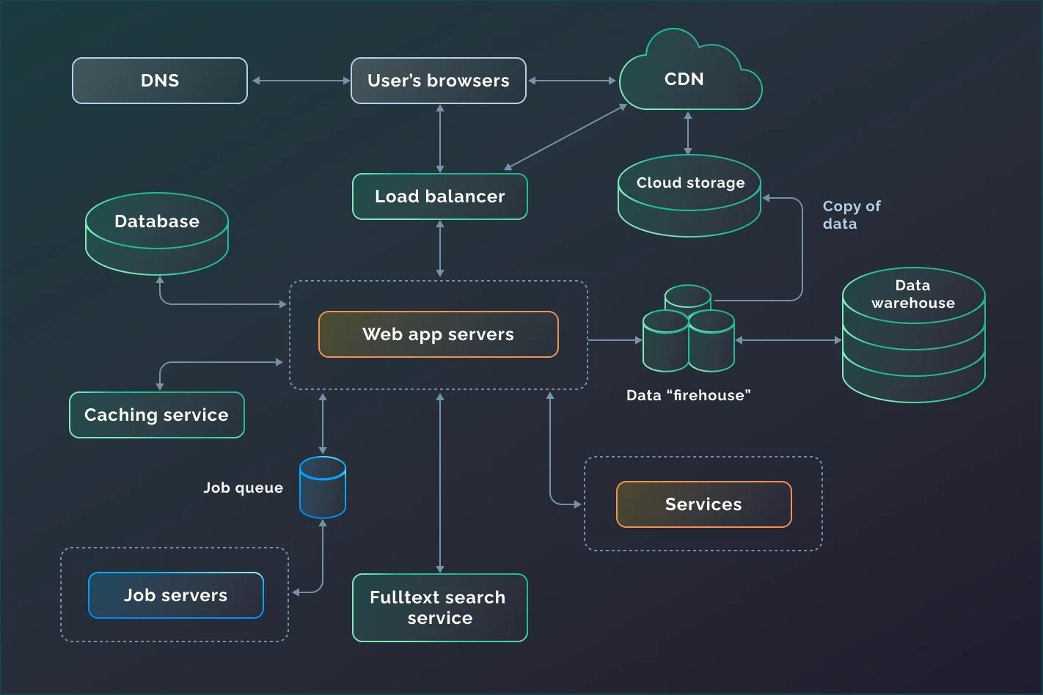Click the Copy of data label
1043x695 pixels.
[851, 215]
